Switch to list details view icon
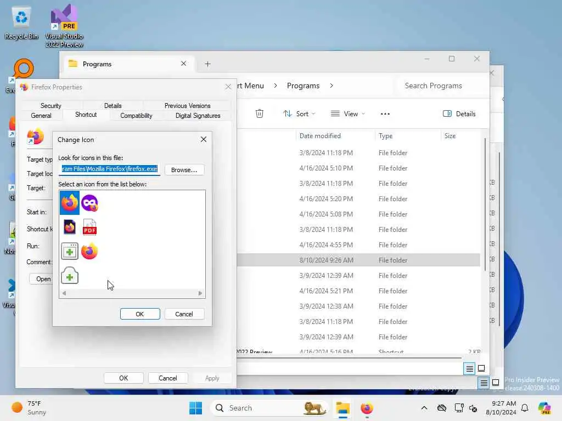 469,368
